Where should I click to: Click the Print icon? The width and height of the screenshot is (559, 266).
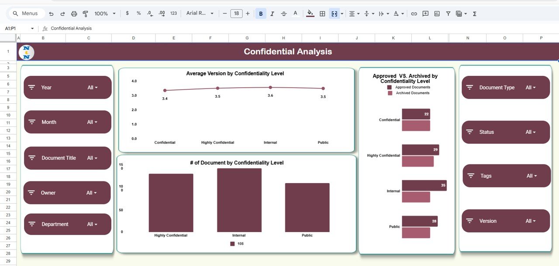point(74,14)
